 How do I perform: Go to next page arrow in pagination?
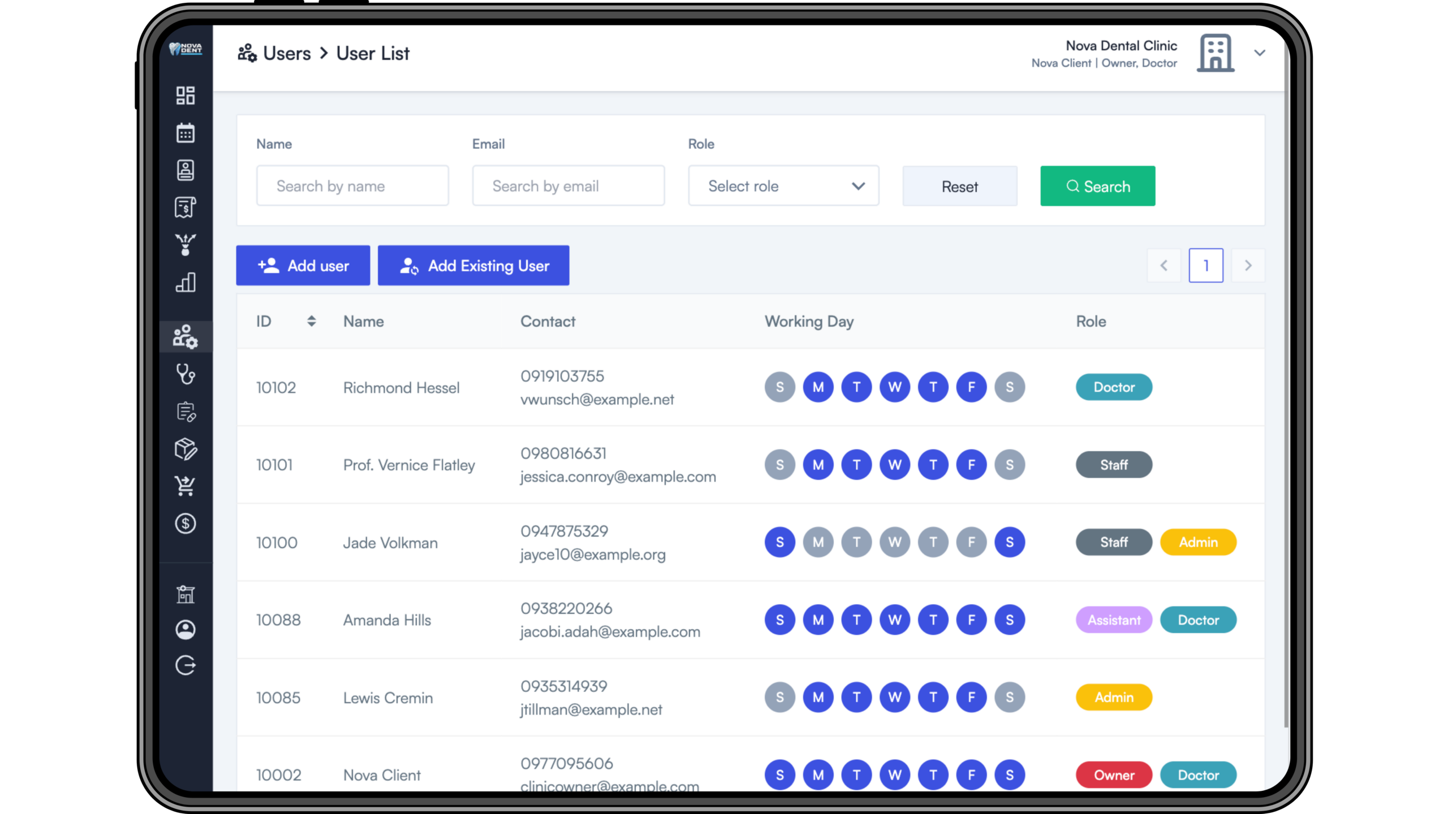tap(1248, 266)
